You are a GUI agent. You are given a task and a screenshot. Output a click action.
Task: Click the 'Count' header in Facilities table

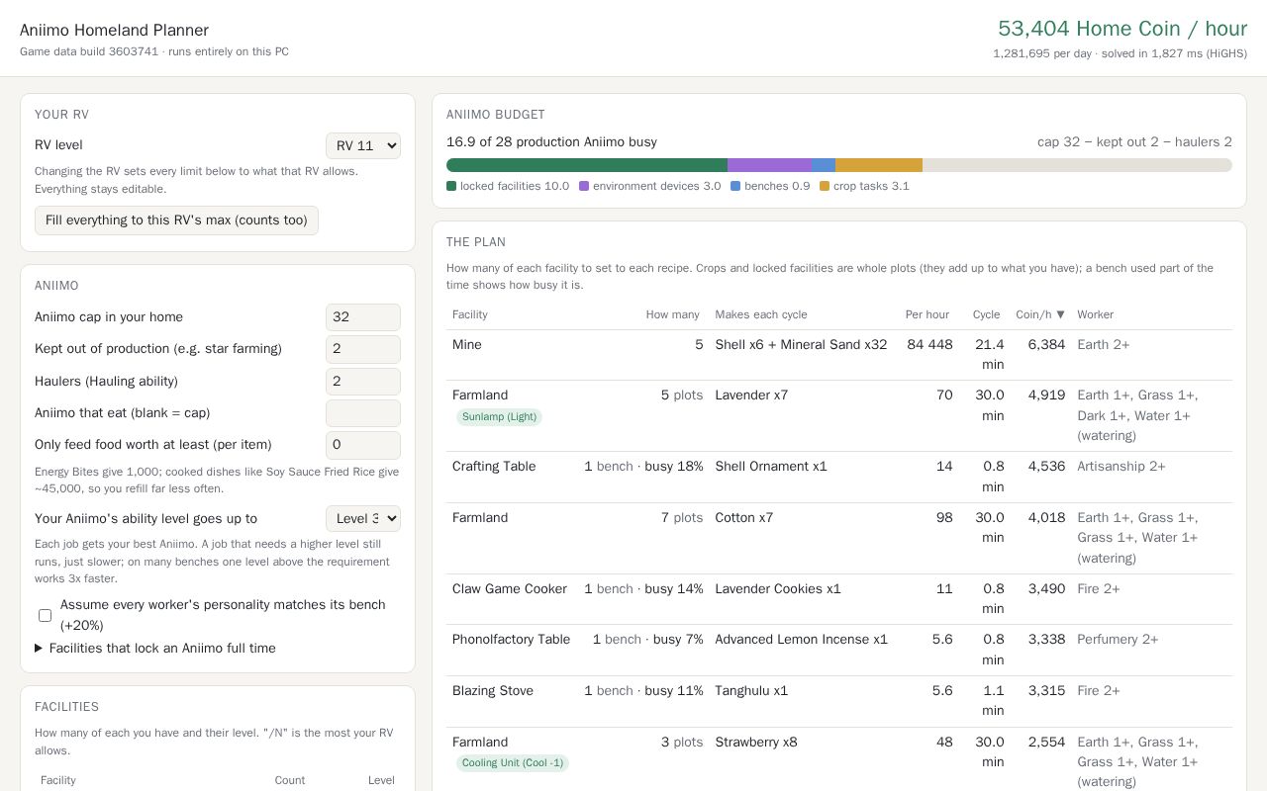[x=290, y=780]
